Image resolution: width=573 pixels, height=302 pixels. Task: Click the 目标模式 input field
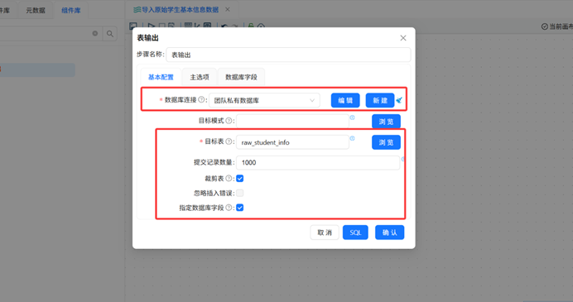pos(293,121)
